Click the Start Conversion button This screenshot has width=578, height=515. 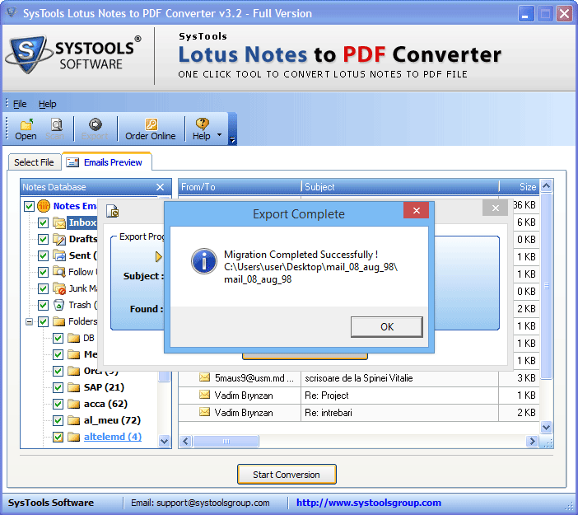(x=287, y=475)
